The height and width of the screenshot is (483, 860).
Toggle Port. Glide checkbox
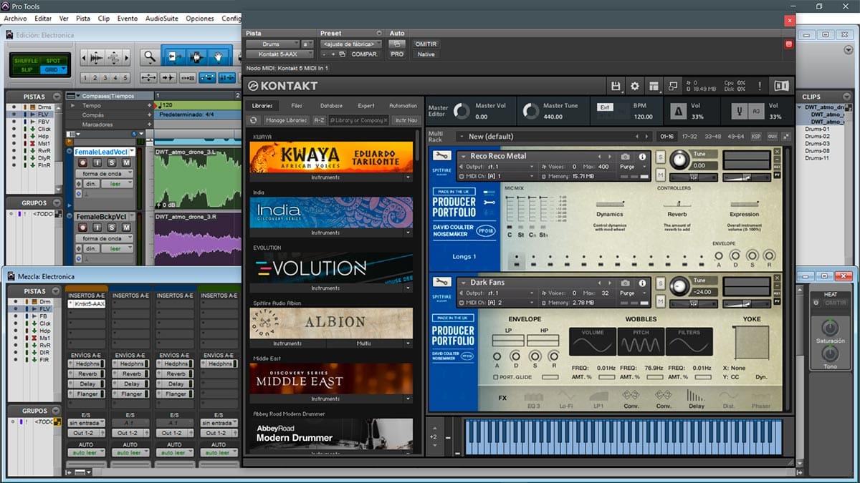pyautogui.click(x=496, y=377)
